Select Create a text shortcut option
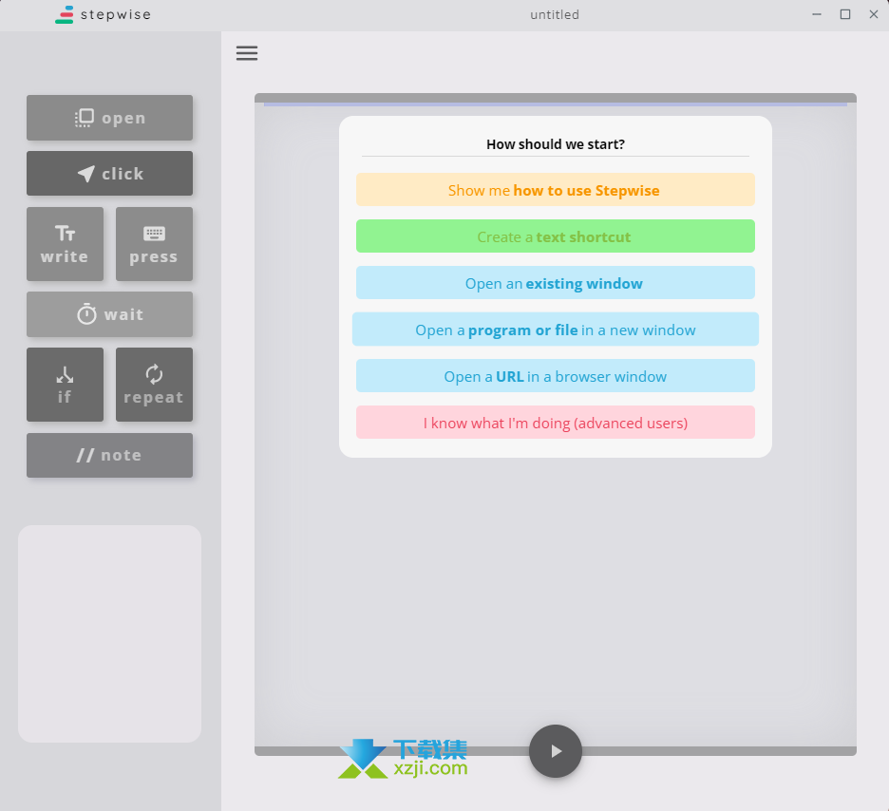 555,236
